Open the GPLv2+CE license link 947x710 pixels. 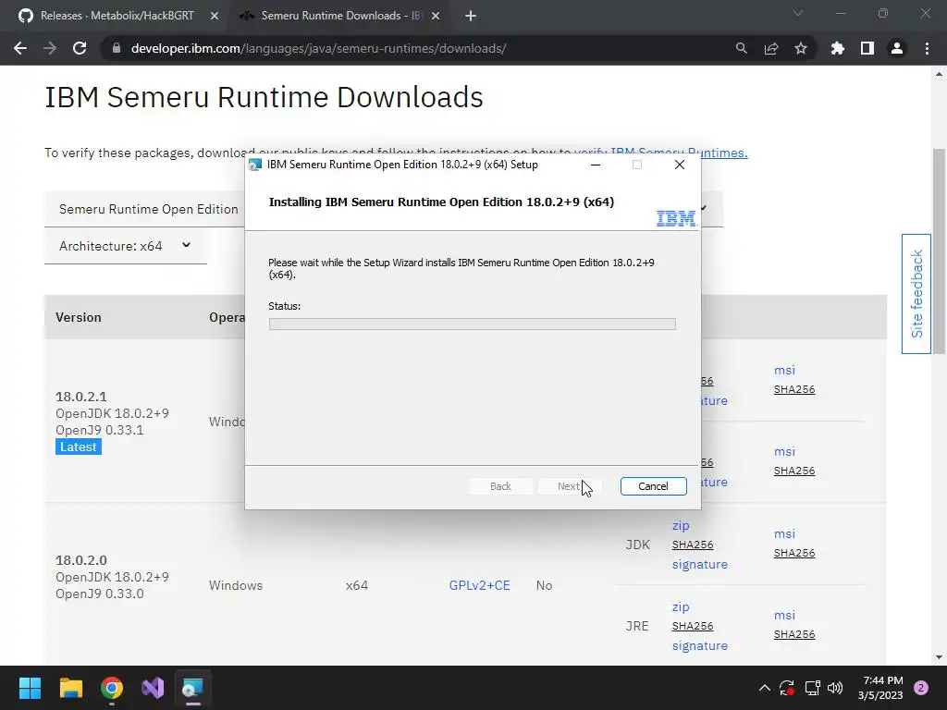pyautogui.click(x=480, y=585)
